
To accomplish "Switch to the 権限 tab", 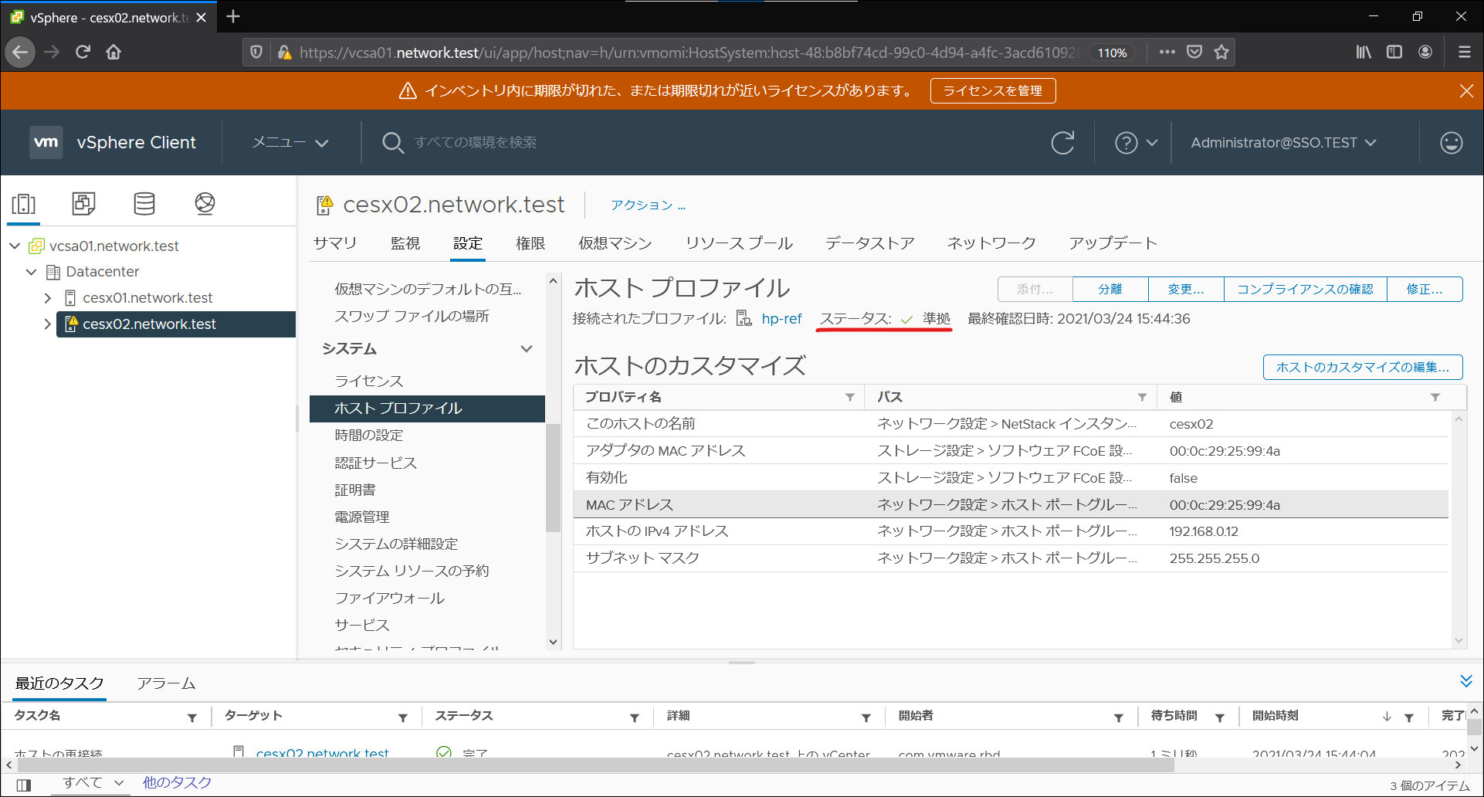I will (x=530, y=243).
